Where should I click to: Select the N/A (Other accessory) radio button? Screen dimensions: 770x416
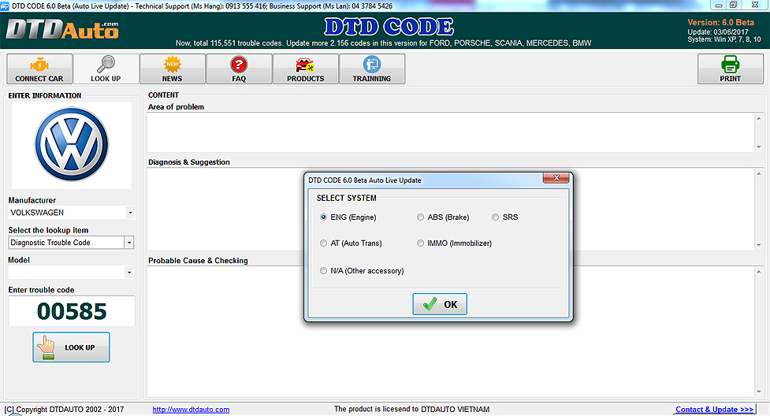click(323, 270)
